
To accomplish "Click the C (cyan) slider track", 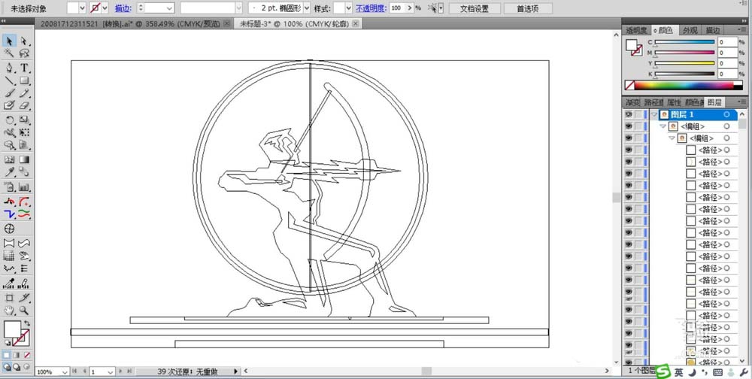I will coord(684,42).
